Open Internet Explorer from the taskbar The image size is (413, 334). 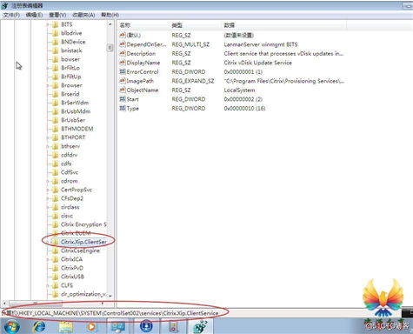[x=38, y=327]
